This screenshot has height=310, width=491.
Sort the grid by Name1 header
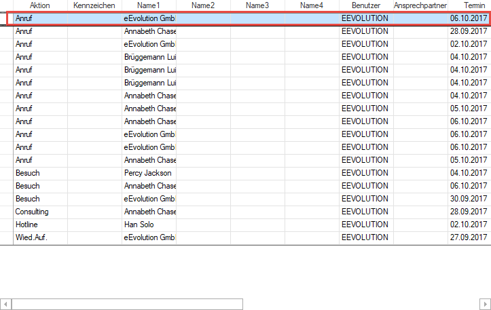click(149, 5)
